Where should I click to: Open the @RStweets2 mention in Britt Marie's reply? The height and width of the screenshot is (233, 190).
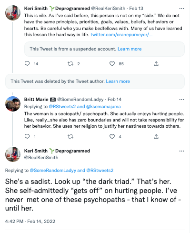pyautogui.click(x=62, y=107)
